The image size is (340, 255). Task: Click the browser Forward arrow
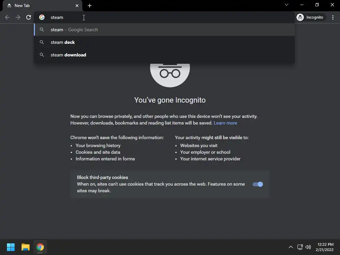pyautogui.click(x=18, y=17)
